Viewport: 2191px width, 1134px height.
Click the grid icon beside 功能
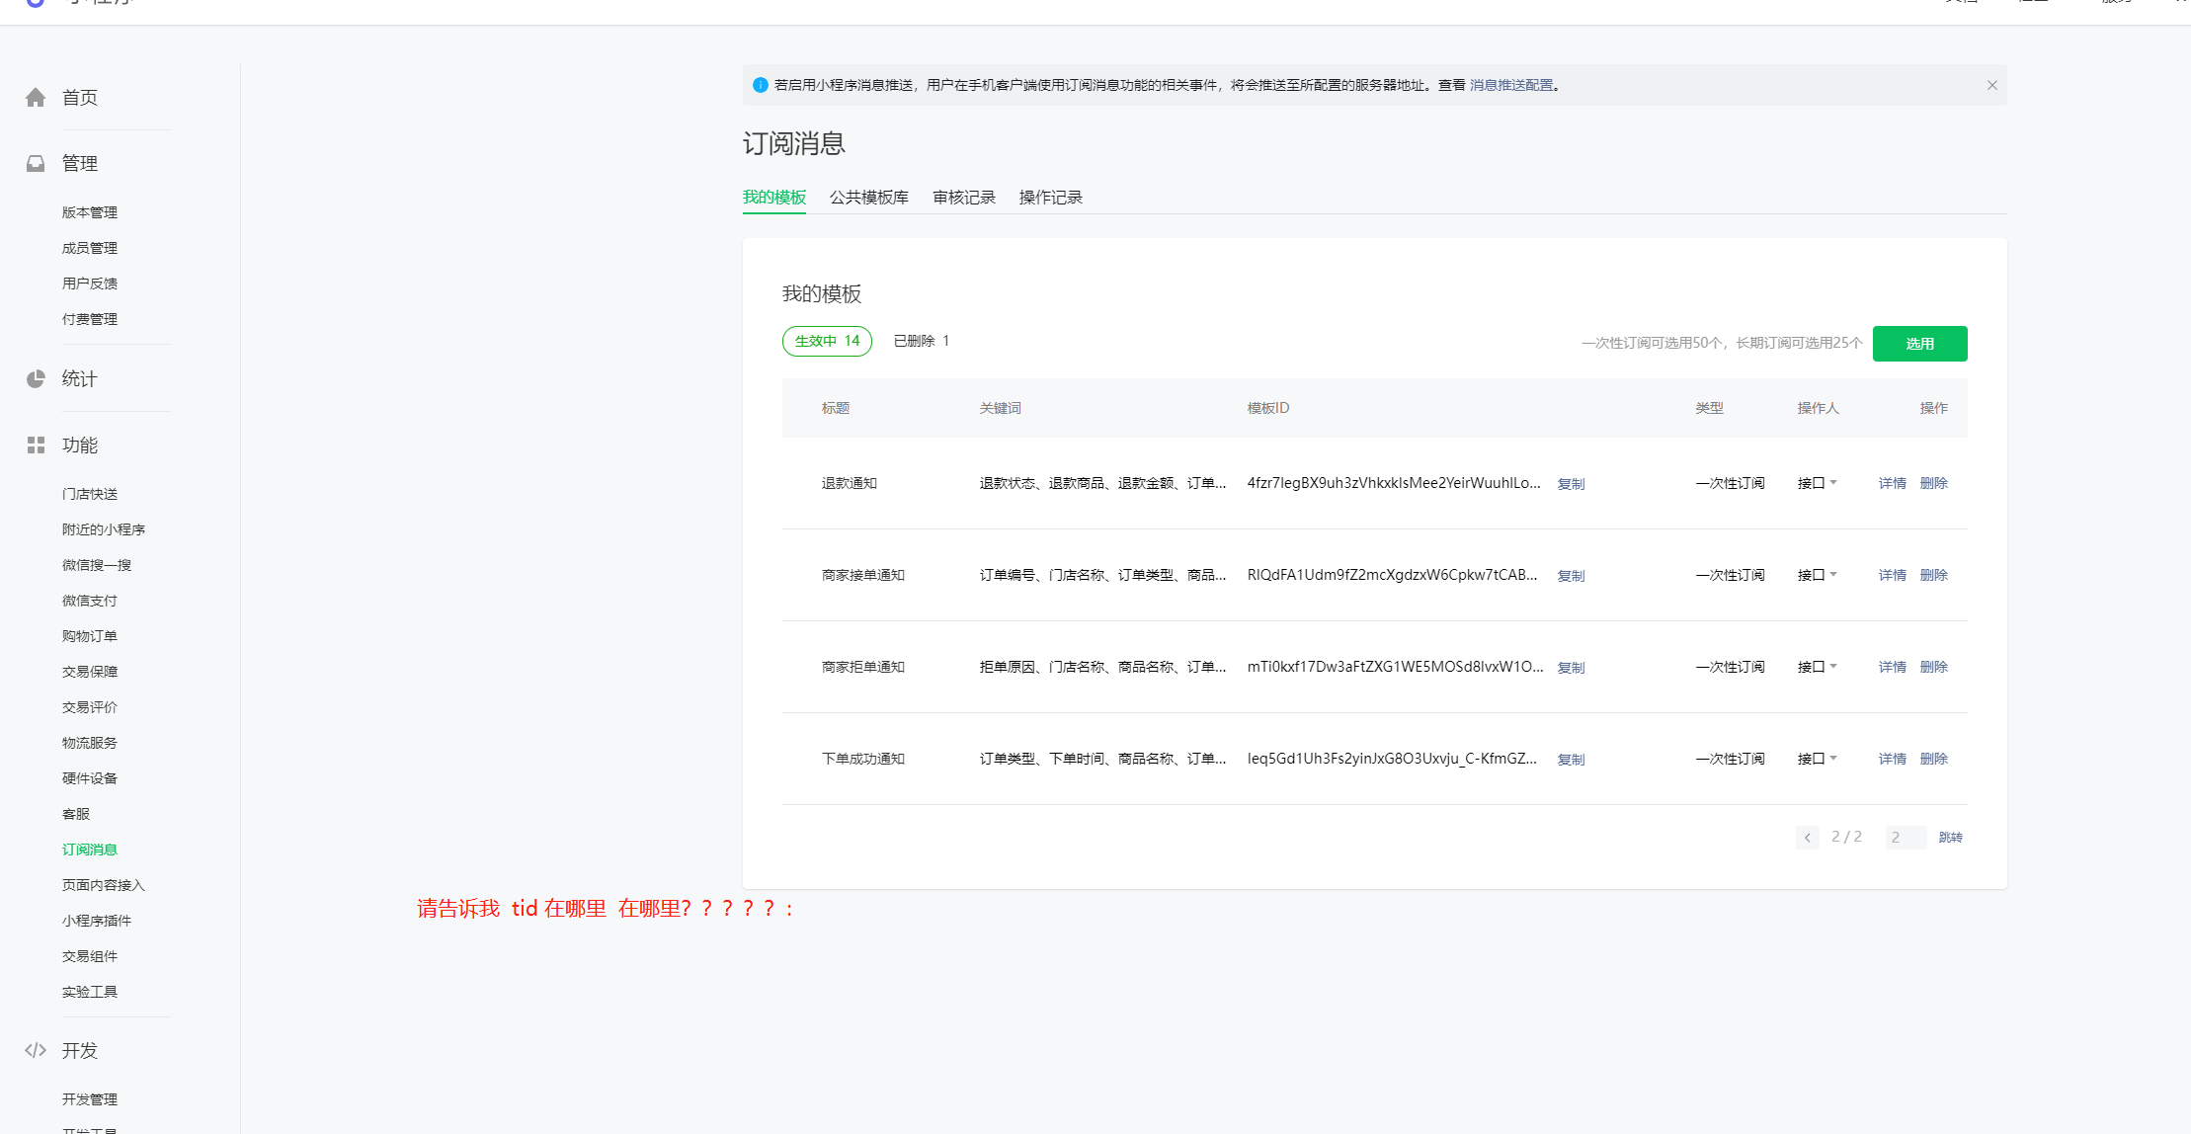tap(36, 445)
